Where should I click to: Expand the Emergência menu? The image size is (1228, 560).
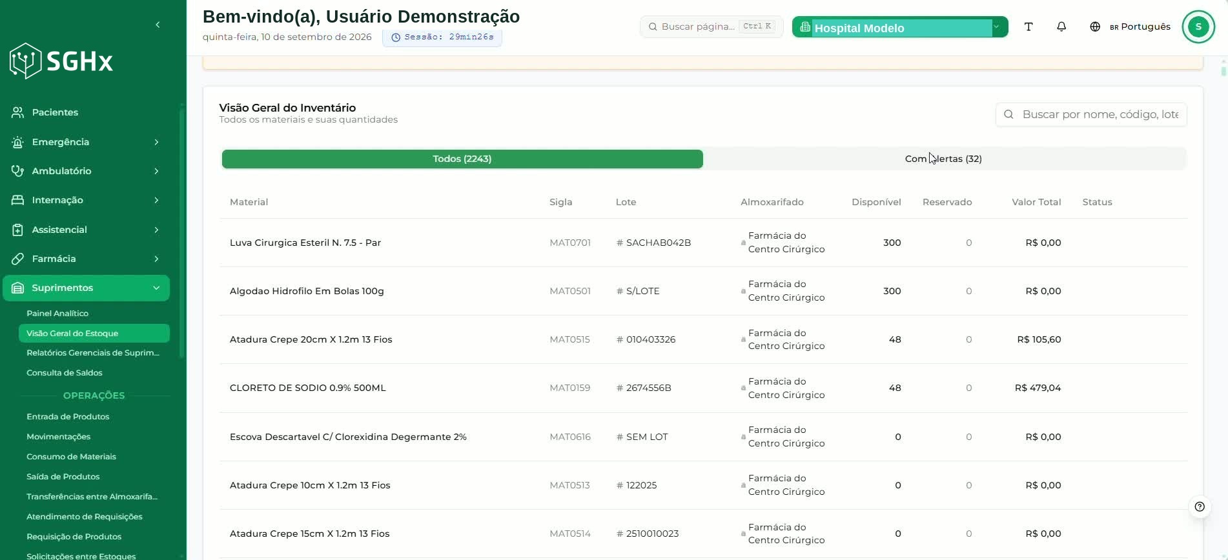click(156, 142)
